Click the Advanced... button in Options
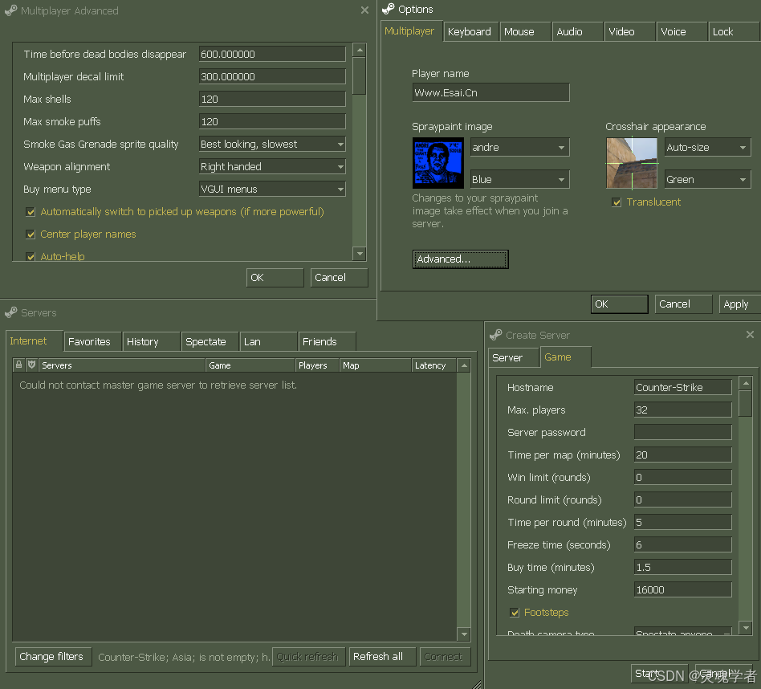Viewport: 761px width, 689px height. [461, 259]
